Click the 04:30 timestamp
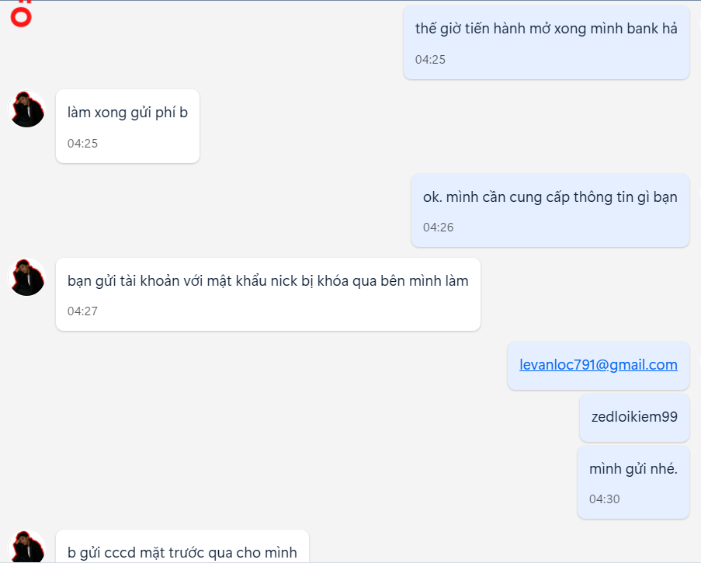The width and height of the screenshot is (701, 563). [x=604, y=499]
